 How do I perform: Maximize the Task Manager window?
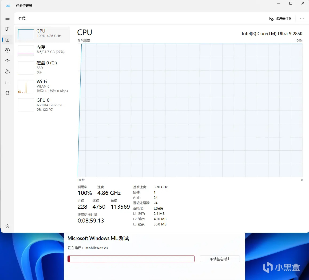coord(291,3)
